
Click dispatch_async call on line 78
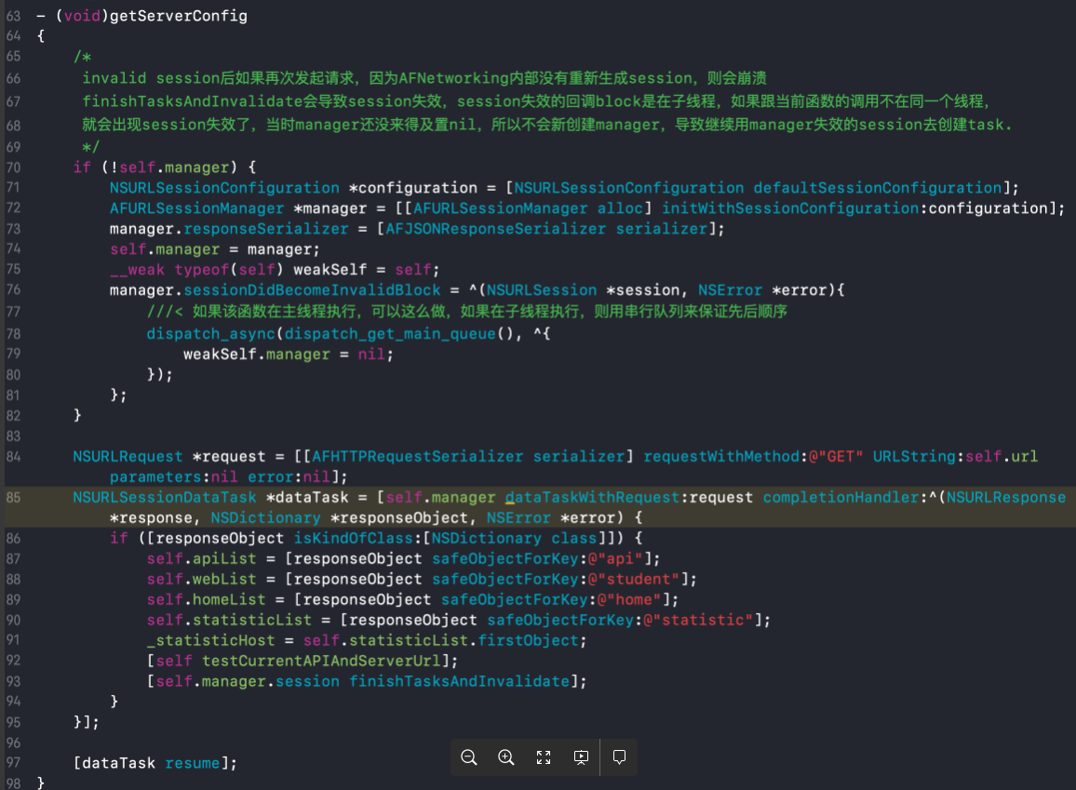click(210, 334)
